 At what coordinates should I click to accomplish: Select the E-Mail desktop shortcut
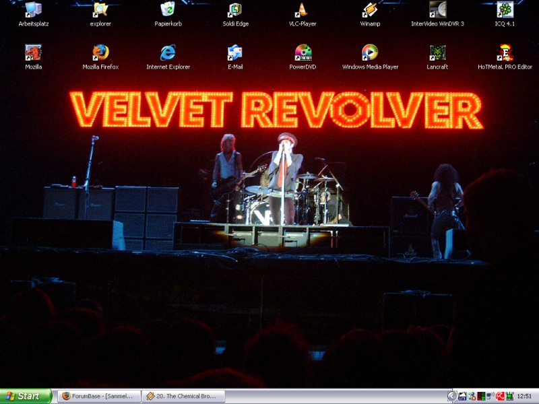pos(235,57)
